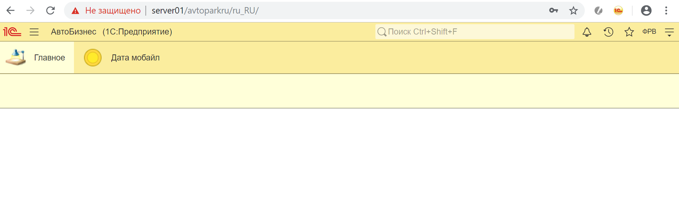This screenshot has width=679, height=202.
Task: Open the hamburger sections menu
Action: (34, 32)
